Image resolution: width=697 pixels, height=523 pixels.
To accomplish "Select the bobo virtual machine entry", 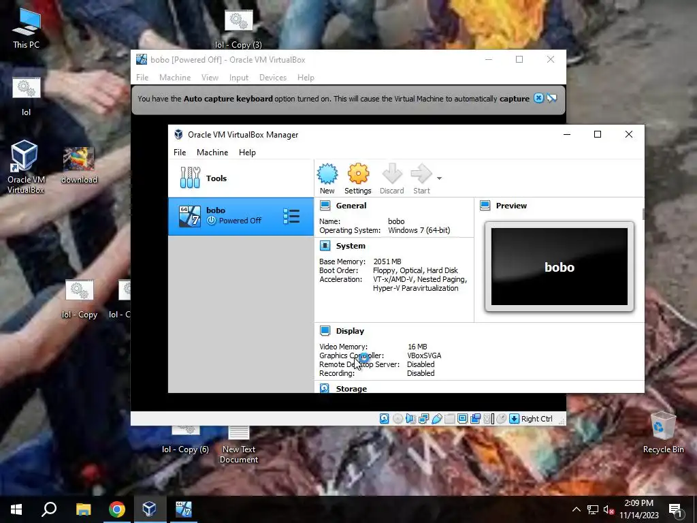I will 240,216.
